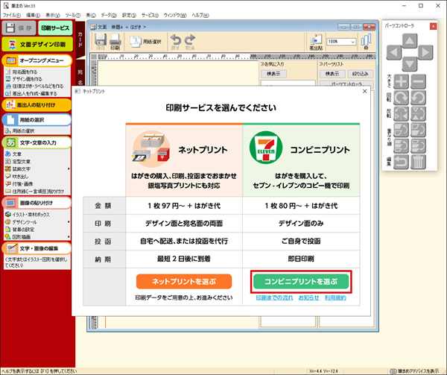Image resolution: width=447 pixels, height=375 pixels.
Task: Click the right icon in the lower 重なり順 row
Action: coord(418,146)
